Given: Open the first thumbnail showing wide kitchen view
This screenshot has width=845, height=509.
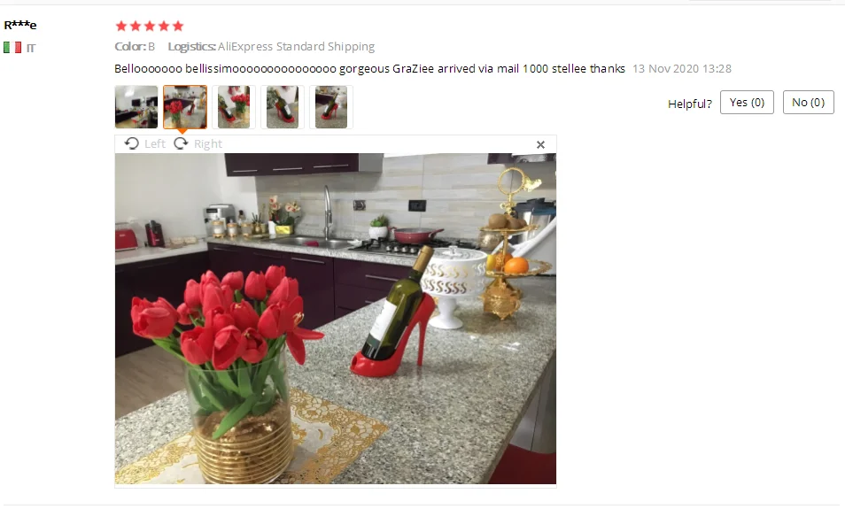Looking at the screenshot, I should coord(136,106).
